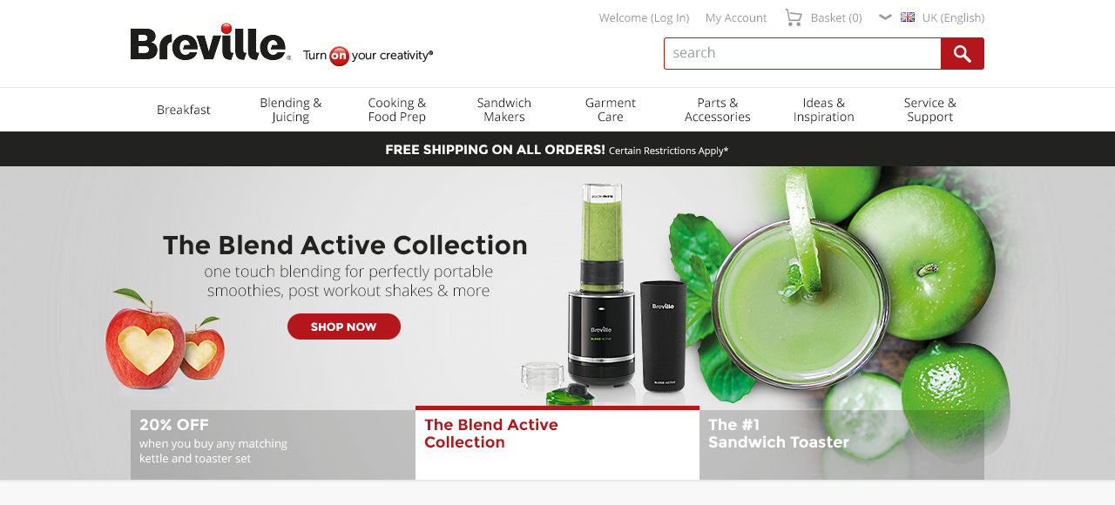
Task: Click the Welcome (Log In) link
Action: point(644,17)
